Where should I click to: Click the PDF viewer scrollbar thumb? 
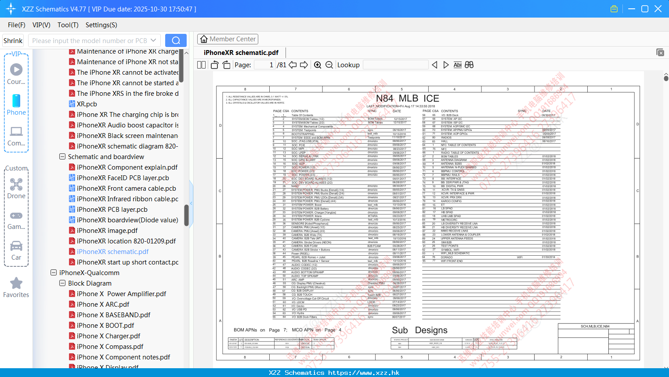point(666,78)
